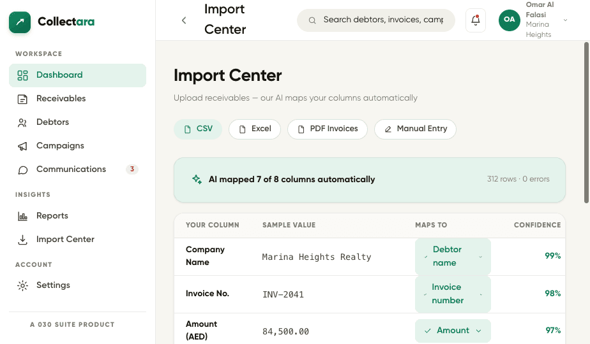Click the Dashboard grid icon

pyautogui.click(x=22, y=75)
